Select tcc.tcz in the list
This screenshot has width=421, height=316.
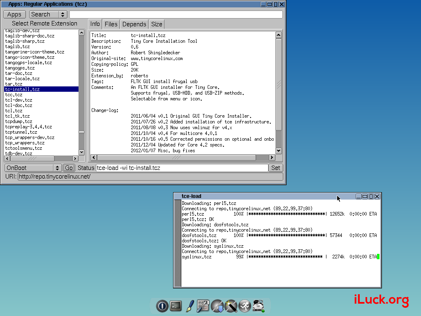pos(42,95)
